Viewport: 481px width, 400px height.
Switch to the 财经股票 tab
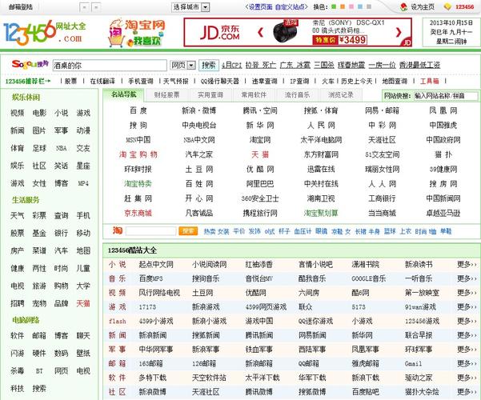pyautogui.click(x=167, y=95)
